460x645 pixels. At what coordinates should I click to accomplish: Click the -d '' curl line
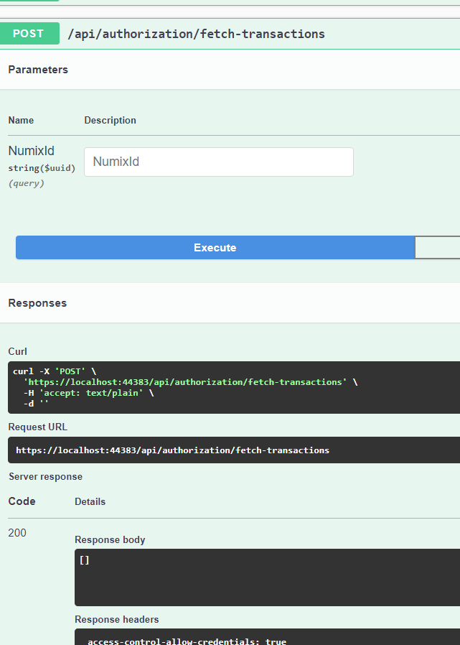pos(36,404)
